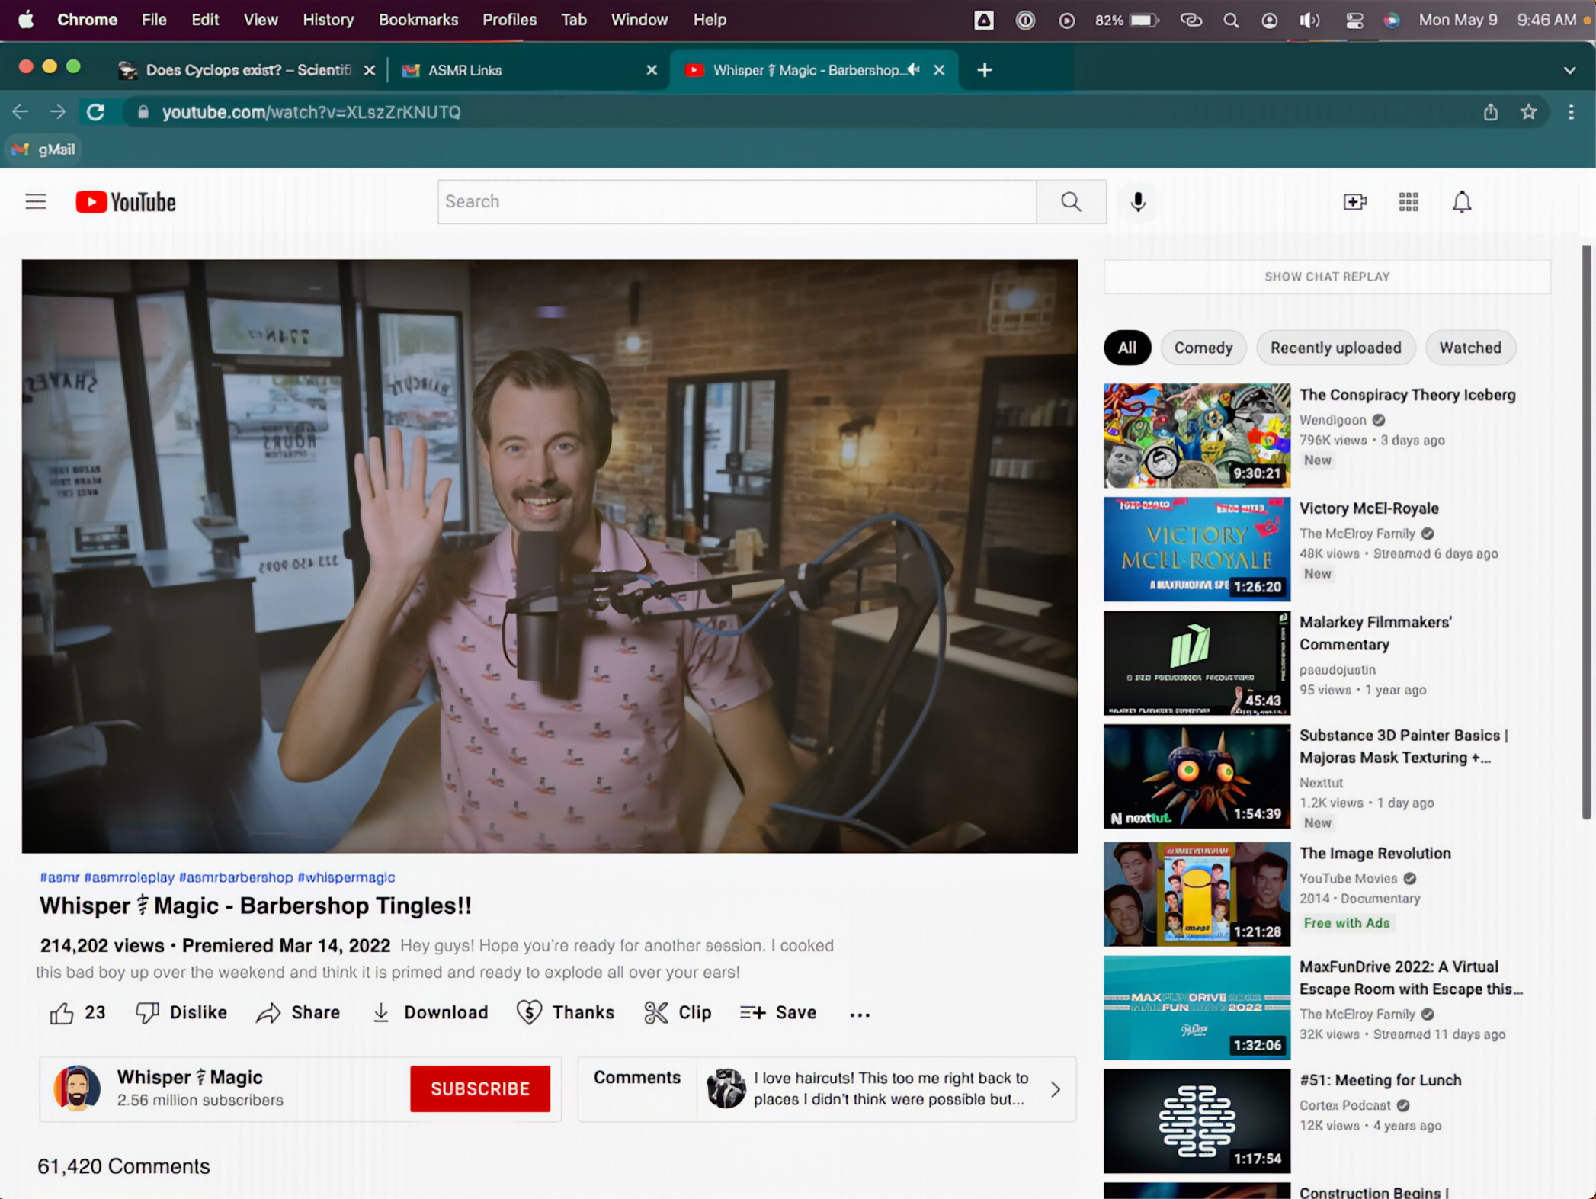1596x1199 pixels.
Task: Dislike the video
Action: point(181,1012)
